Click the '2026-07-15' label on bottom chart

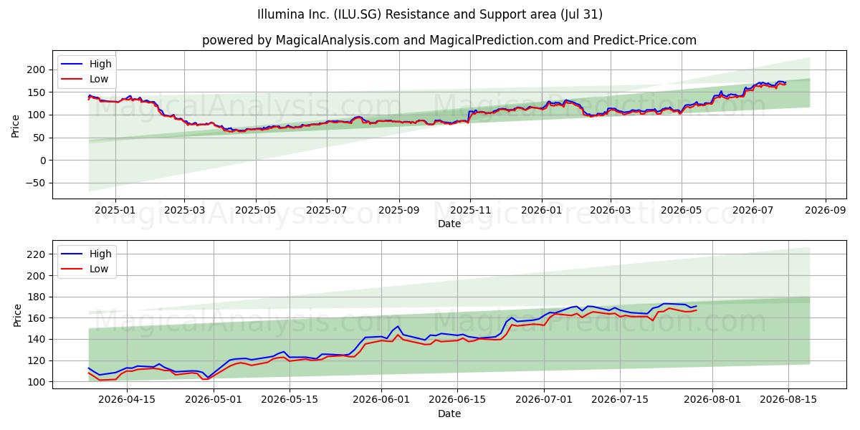[620, 401]
